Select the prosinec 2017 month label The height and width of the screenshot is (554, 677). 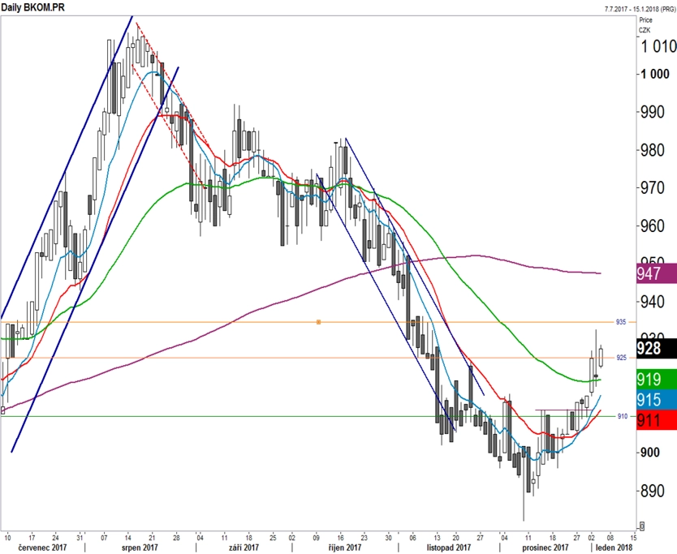(545, 548)
